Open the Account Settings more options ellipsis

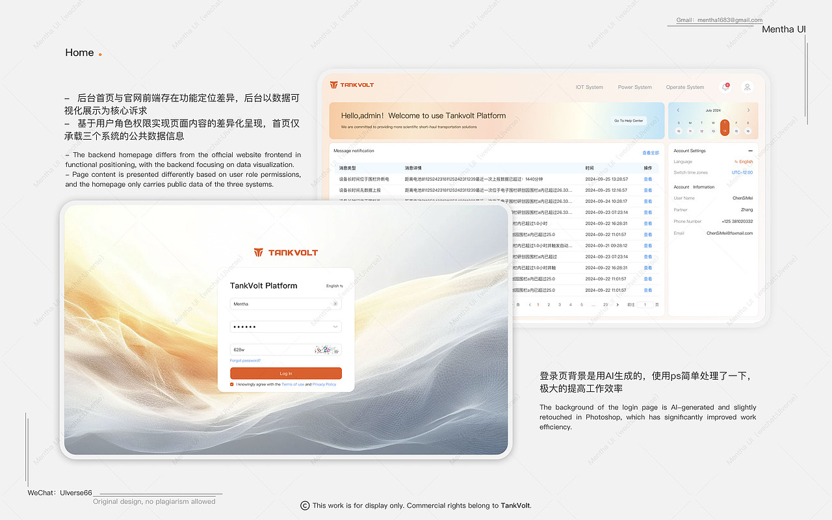pos(750,151)
